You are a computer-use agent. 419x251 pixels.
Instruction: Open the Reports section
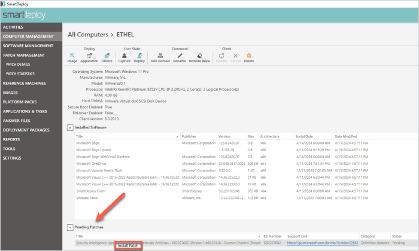coord(31,139)
